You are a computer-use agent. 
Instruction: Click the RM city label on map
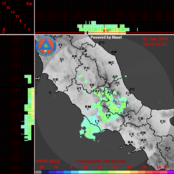[88, 106]
